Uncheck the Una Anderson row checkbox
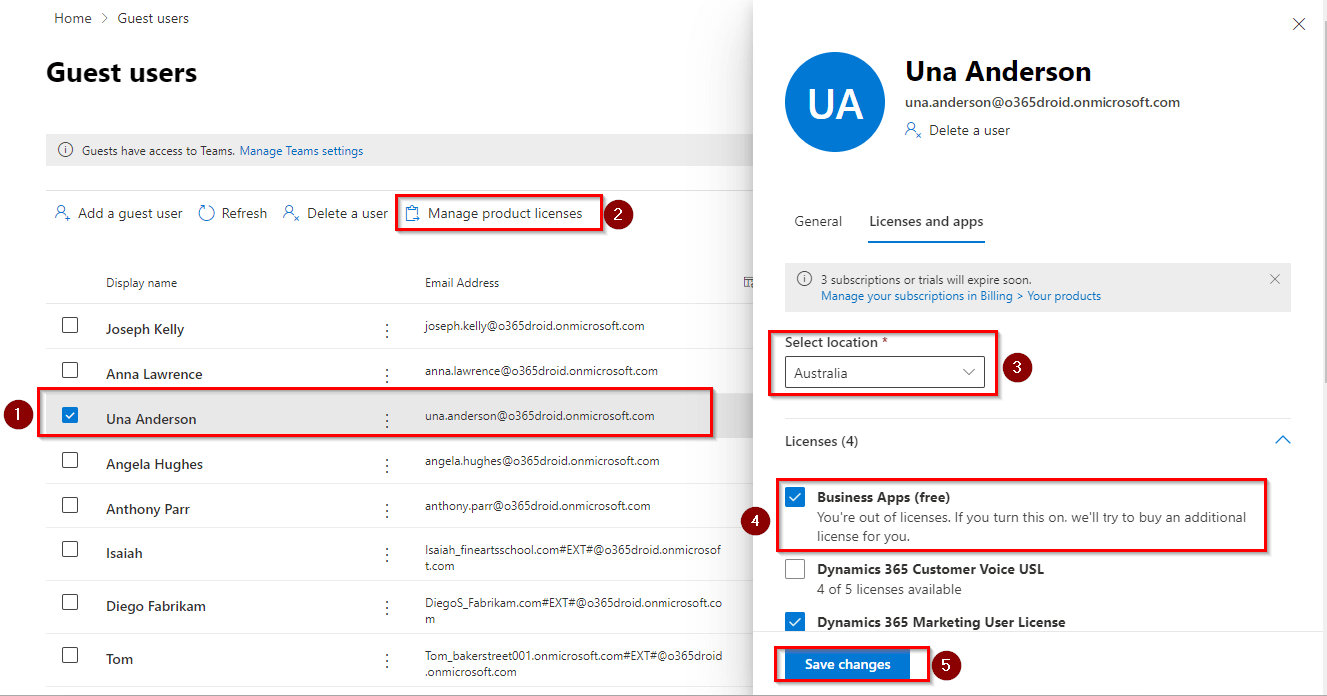This screenshot has height=696, width=1327. [x=70, y=415]
